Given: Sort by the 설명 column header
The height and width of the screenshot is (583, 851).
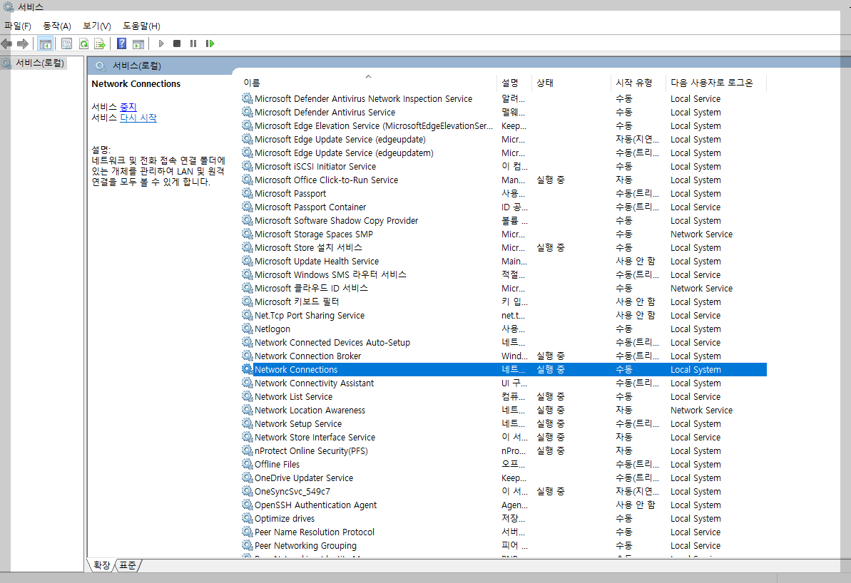Looking at the screenshot, I should 514,83.
